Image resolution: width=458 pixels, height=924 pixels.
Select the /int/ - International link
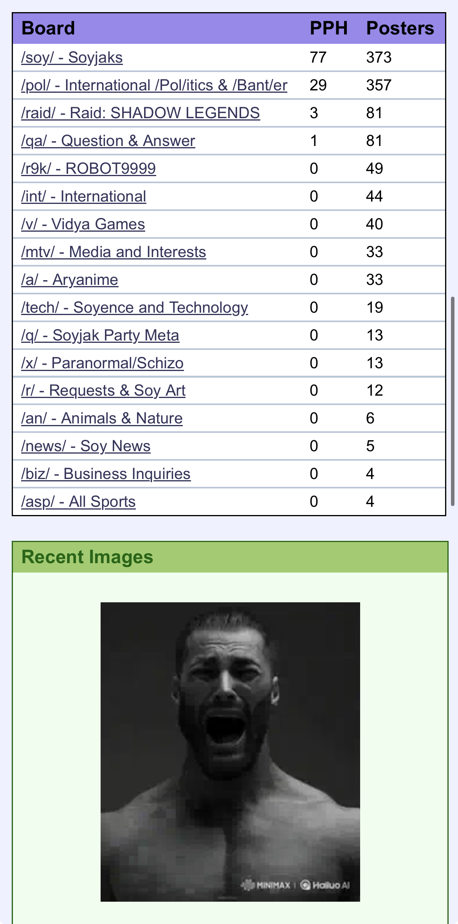(84, 196)
